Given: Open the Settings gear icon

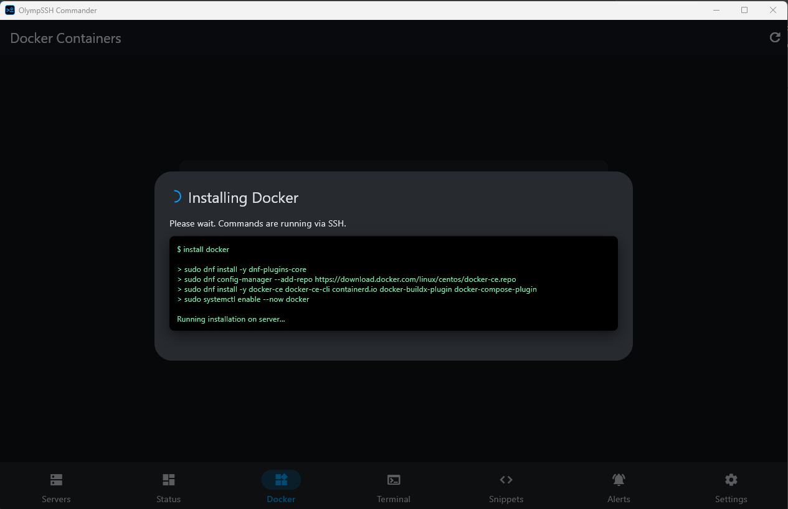Looking at the screenshot, I should coord(731,480).
